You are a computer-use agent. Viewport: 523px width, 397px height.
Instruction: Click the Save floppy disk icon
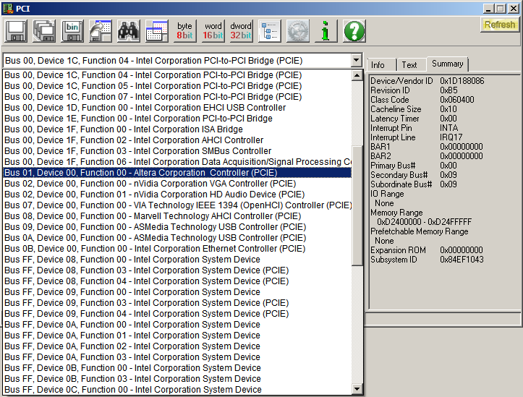[x=17, y=30]
